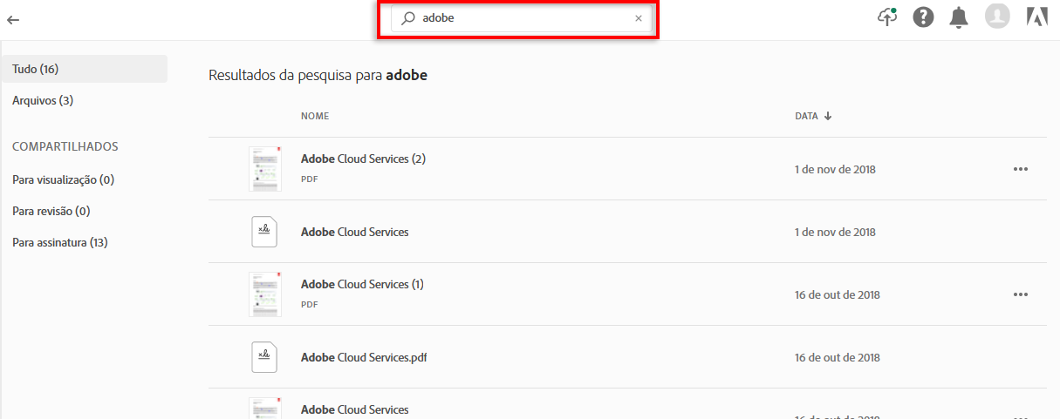The height and width of the screenshot is (419, 1060).
Task: Clear the adobe search text
Action: tap(638, 18)
